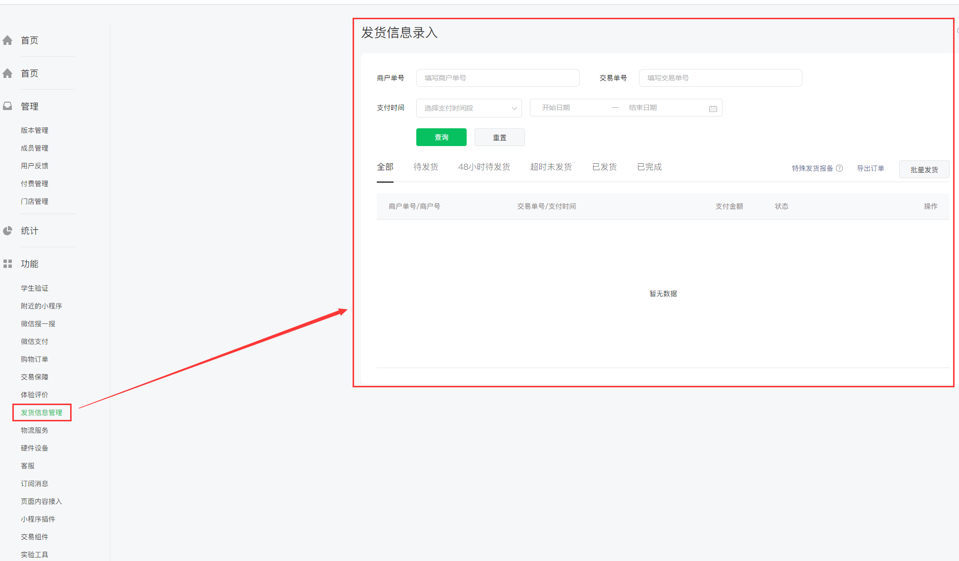This screenshot has width=959, height=561.
Task: Select the 超时未发货 tab
Action: (x=551, y=167)
